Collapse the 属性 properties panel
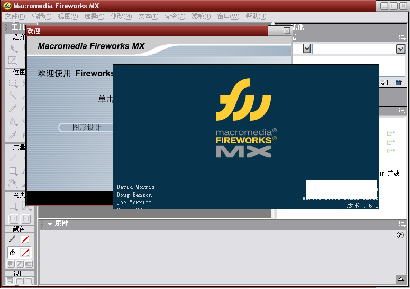Screen dimensions: 410x289 50,224
